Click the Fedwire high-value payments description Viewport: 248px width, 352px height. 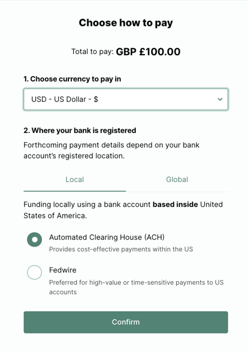tap(136, 287)
